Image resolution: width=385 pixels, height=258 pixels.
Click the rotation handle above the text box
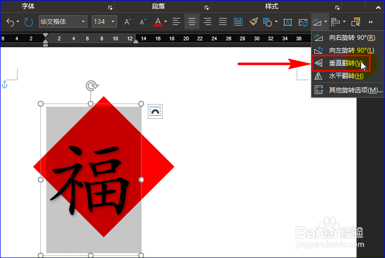click(92, 86)
